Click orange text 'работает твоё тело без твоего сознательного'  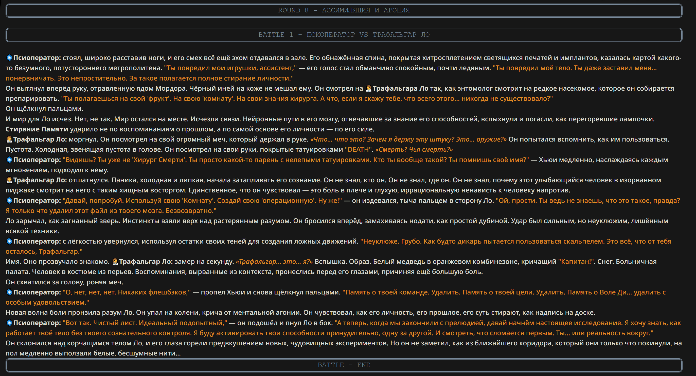pos(99,333)
